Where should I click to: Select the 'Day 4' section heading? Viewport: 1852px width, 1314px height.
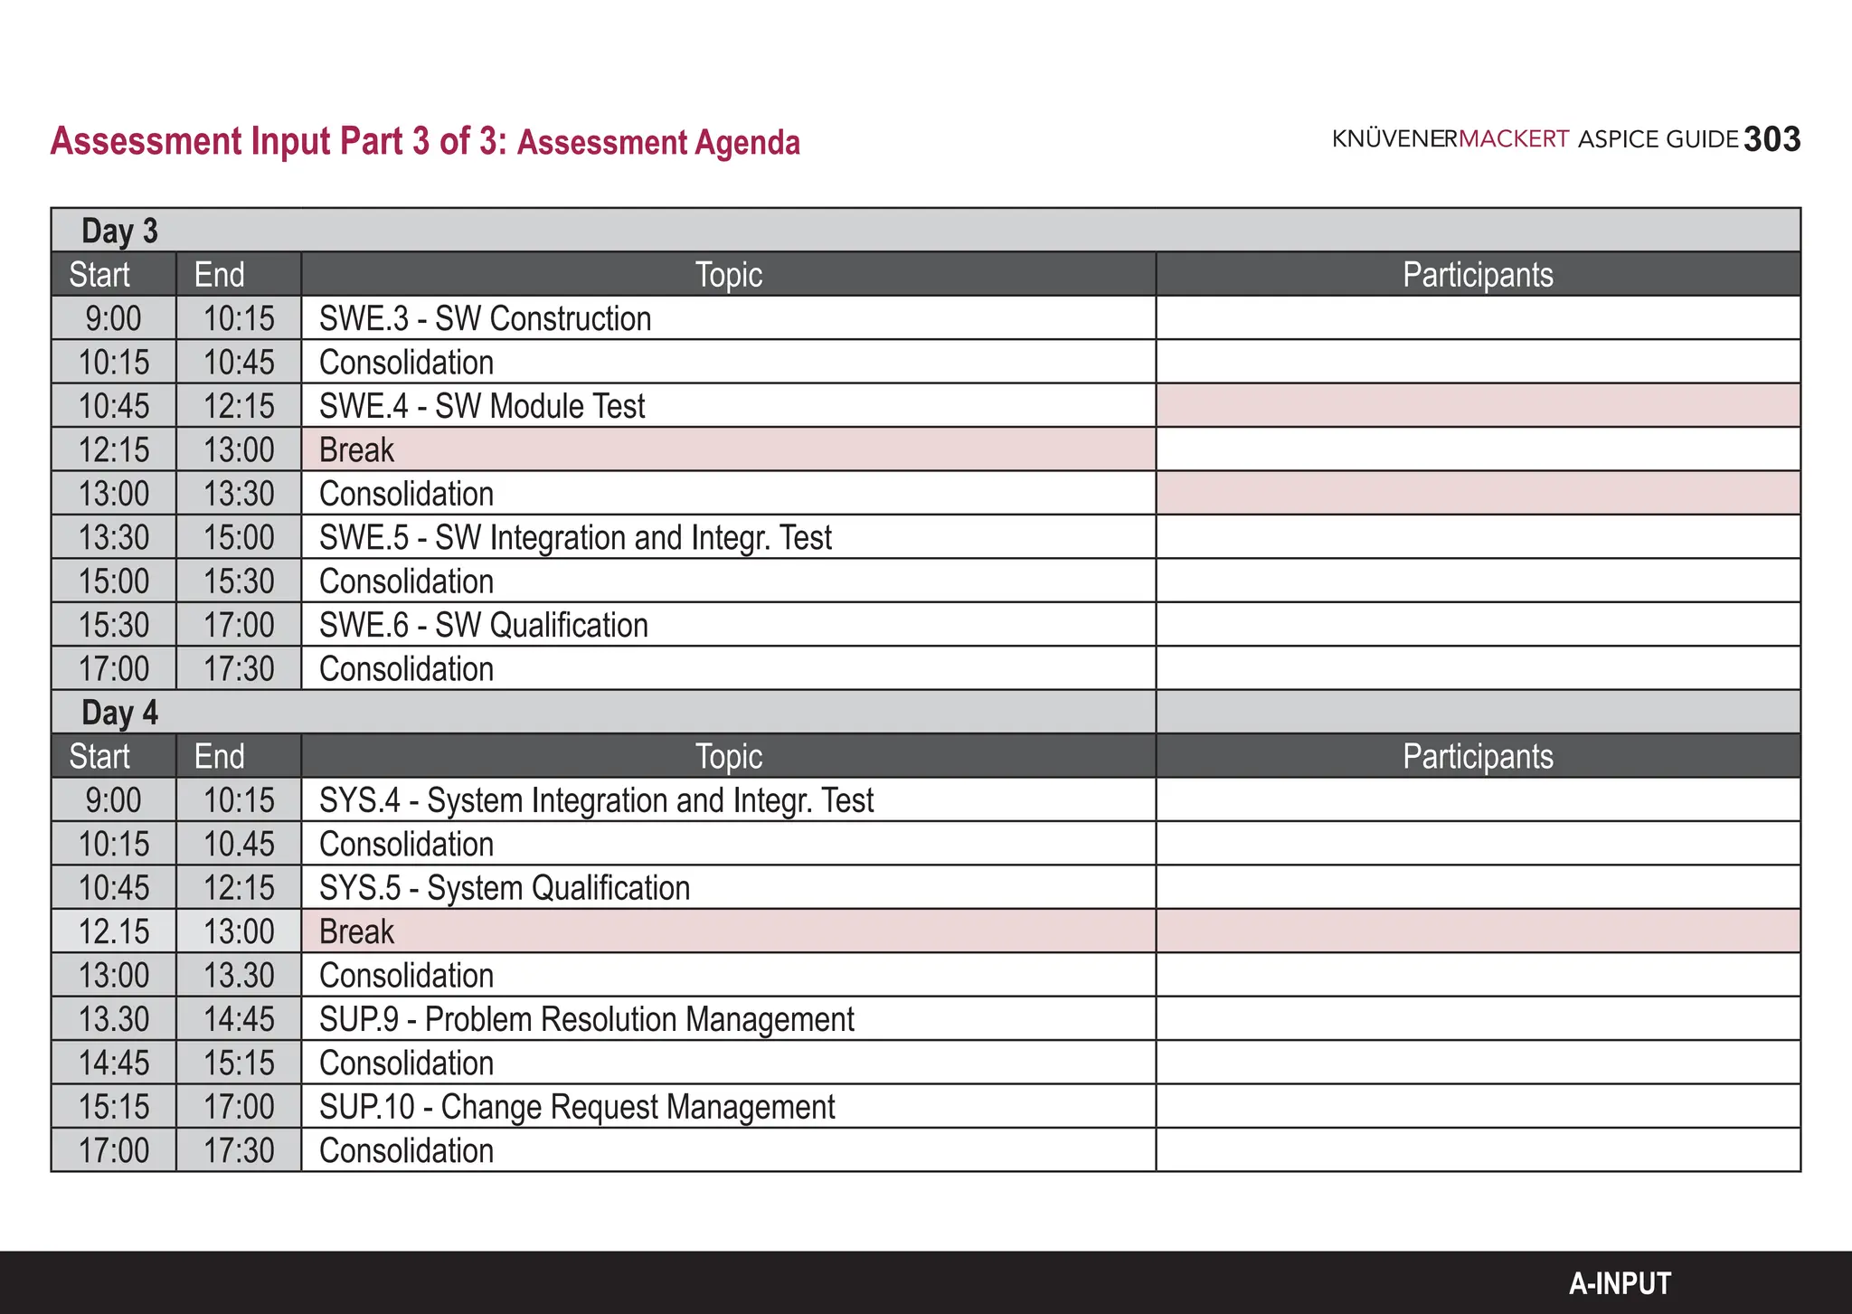coord(119,713)
